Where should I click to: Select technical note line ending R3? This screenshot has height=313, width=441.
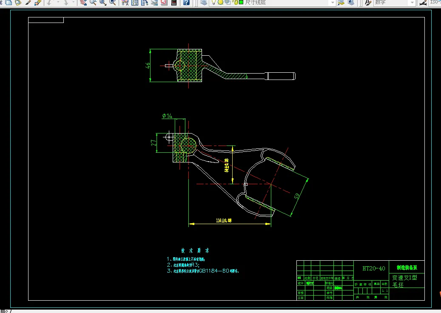point(183,265)
